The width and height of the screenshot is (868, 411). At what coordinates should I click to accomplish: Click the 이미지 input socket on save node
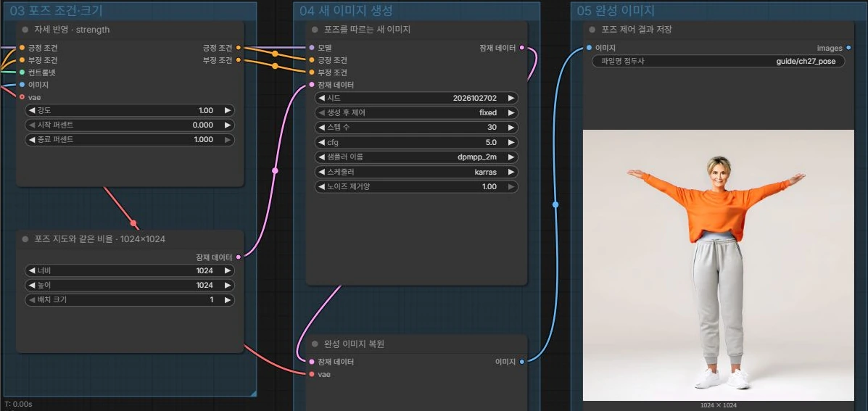click(589, 48)
